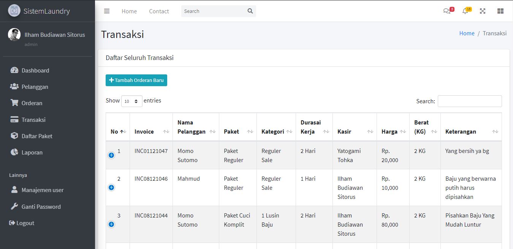This screenshot has width=513, height=249.
Task: Switch to the Contact page
Action: [159, 11]
